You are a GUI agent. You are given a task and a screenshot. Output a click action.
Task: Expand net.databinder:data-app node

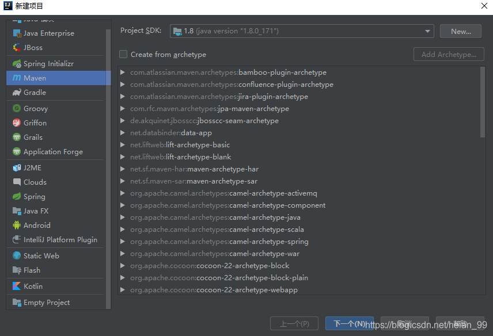pos(123,133)
